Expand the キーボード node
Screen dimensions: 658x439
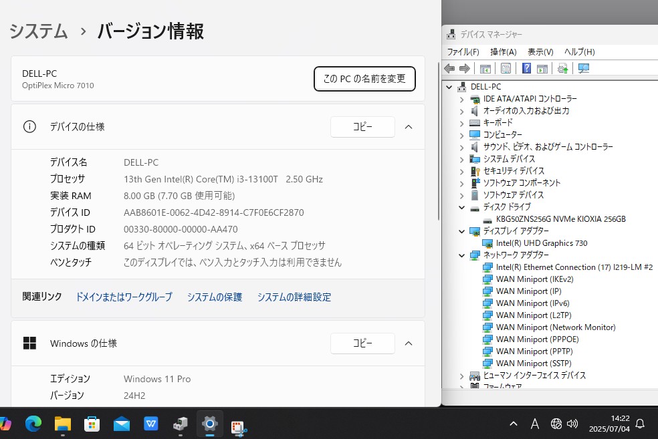click(x=461, y=123)
